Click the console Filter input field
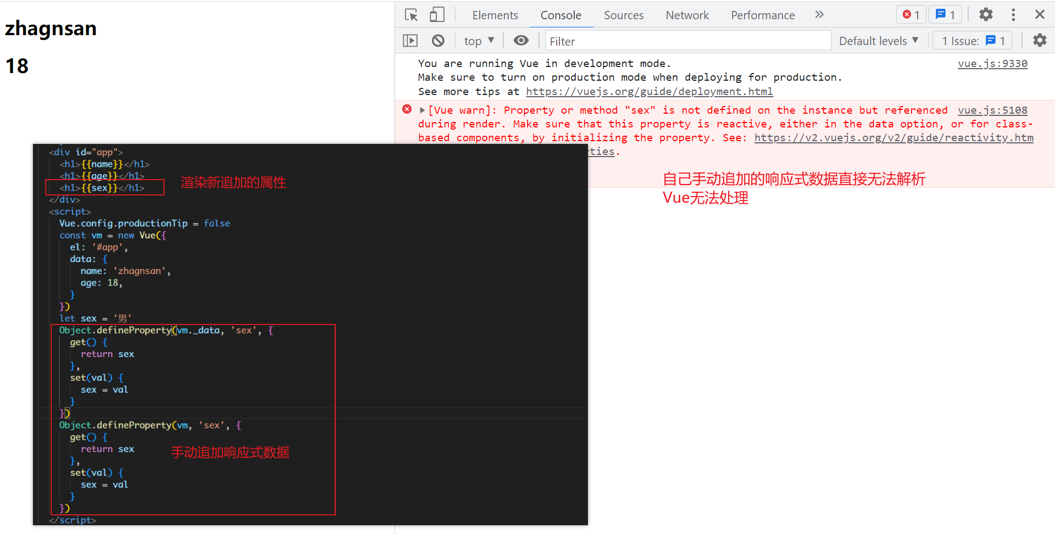The width and height of the screenshot is (1055, 534). [687, 41]
